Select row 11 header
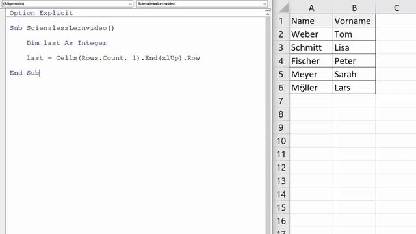Viewport: 416px width, 234px height. 281,154
